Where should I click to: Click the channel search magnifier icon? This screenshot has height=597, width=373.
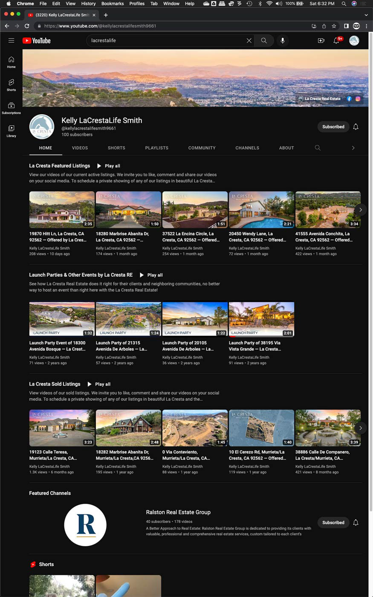coord(318,148)
